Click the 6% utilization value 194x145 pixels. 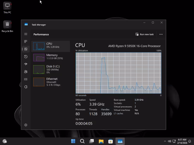(x=78, y=104)
